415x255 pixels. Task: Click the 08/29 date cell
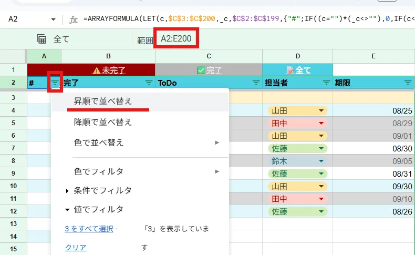point(373,123)
